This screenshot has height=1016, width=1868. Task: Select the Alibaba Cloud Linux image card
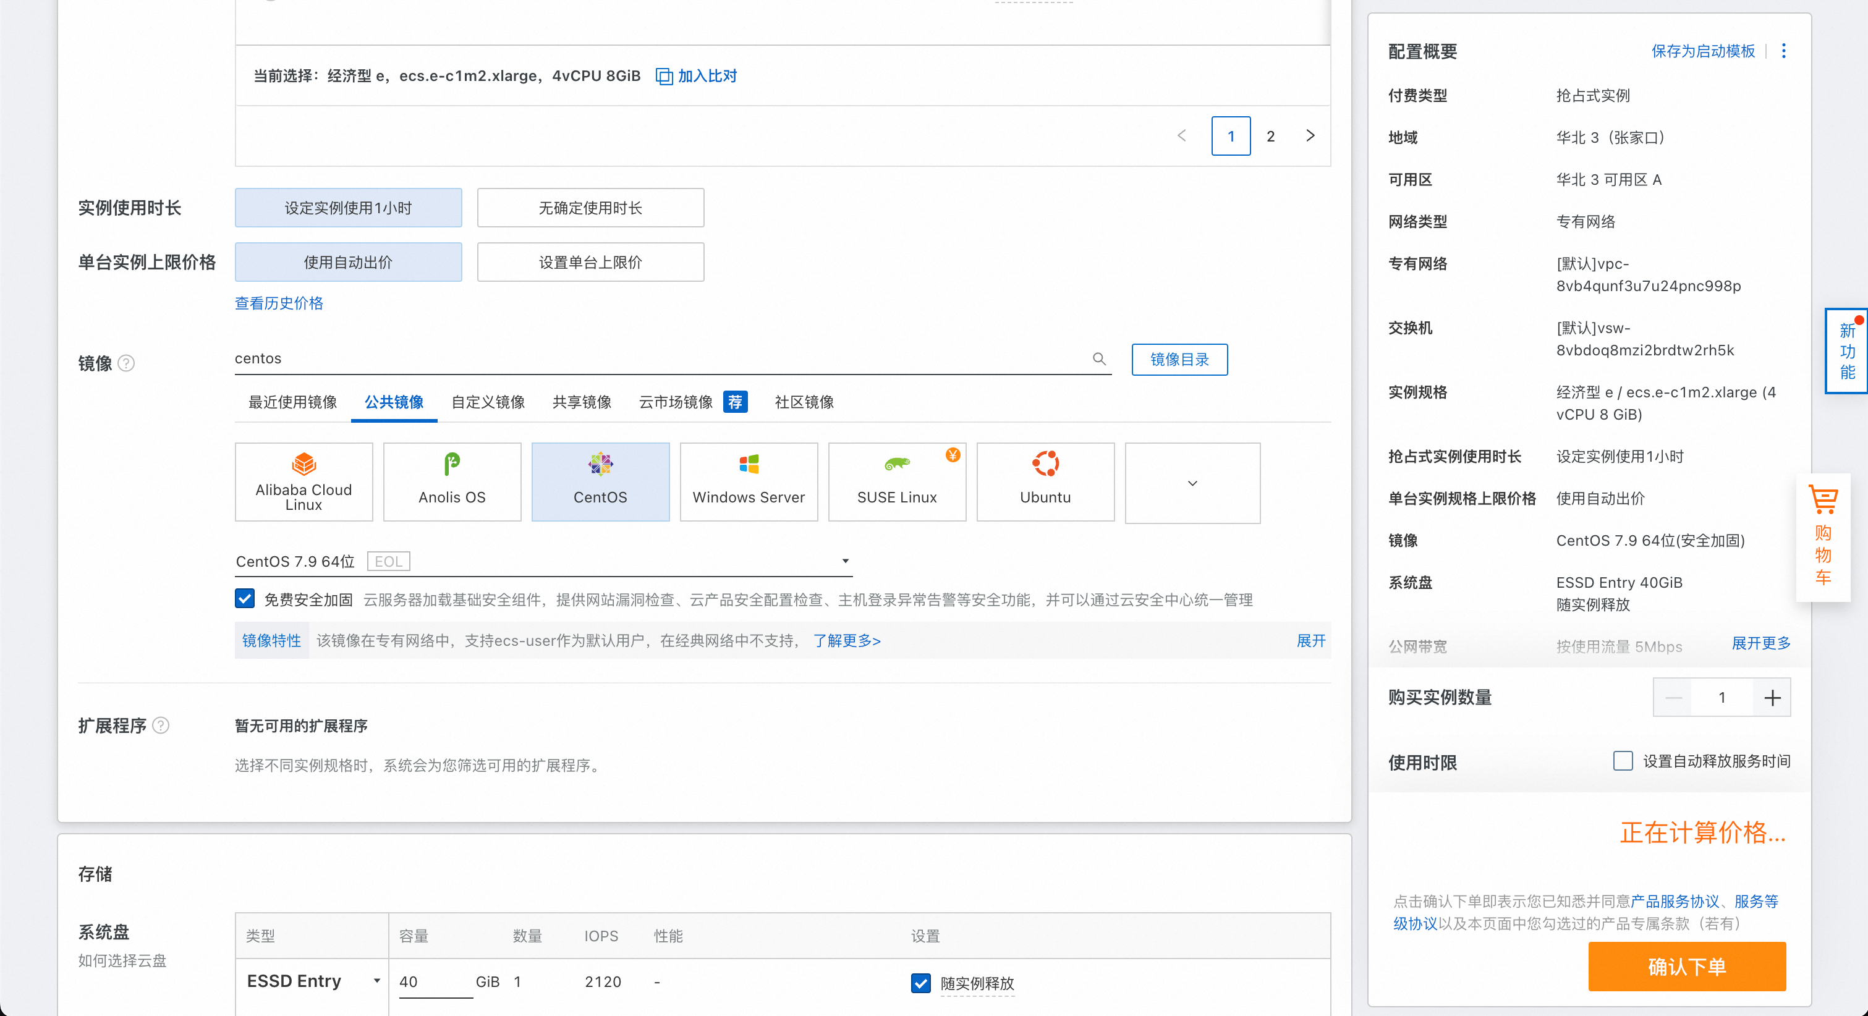click(x=304, y=482)
